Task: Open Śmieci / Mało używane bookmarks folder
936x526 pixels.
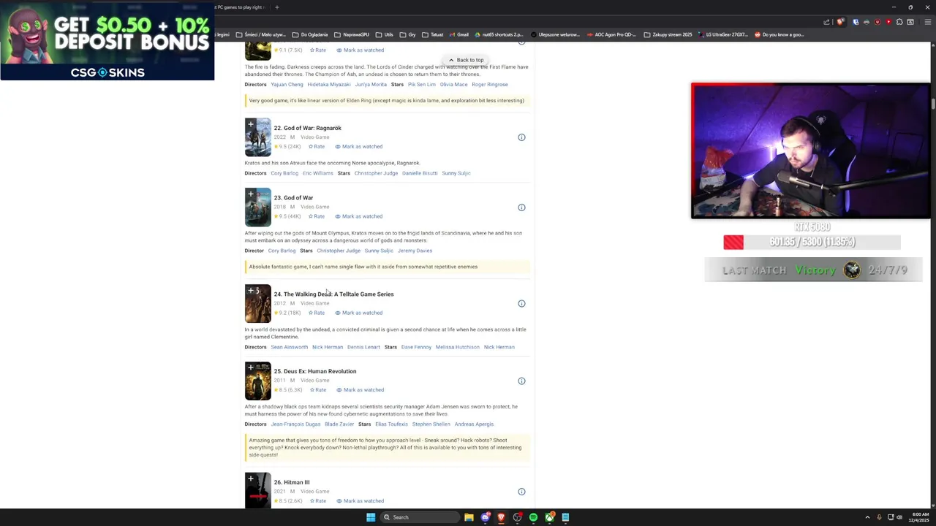Action: pos(260,34)
